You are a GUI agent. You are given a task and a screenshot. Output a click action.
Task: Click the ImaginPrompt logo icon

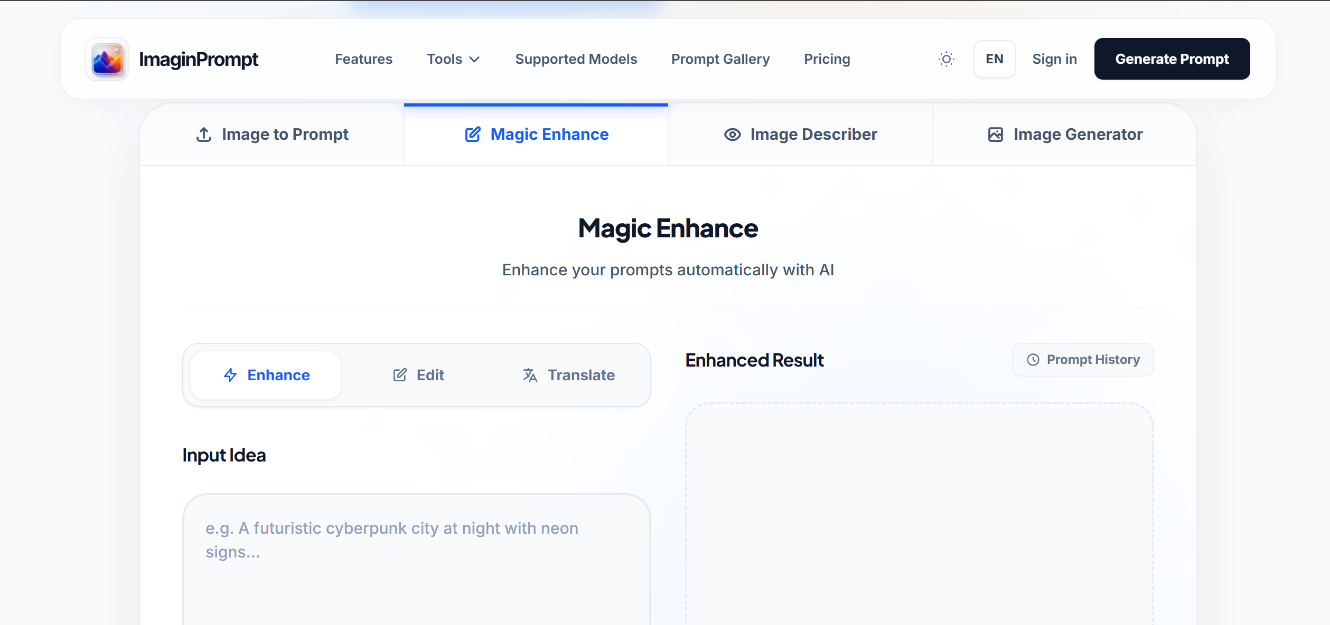point(107,59)
